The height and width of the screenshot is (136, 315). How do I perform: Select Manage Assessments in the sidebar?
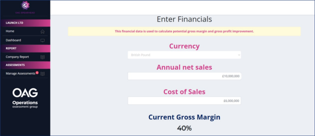(20, 73)
